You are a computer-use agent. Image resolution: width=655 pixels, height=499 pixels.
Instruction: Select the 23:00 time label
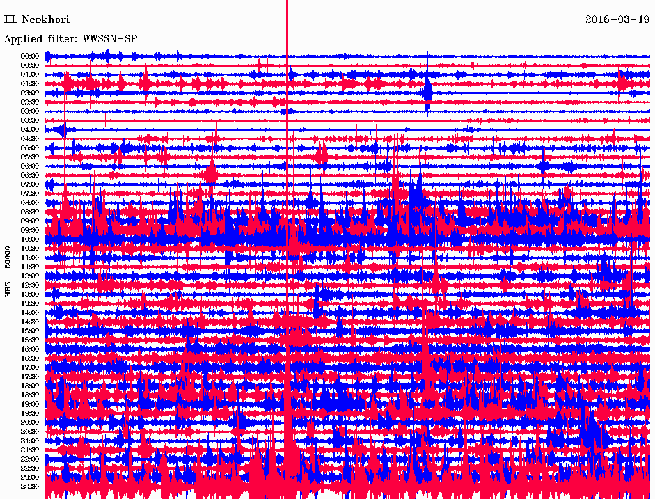[30, 477]
